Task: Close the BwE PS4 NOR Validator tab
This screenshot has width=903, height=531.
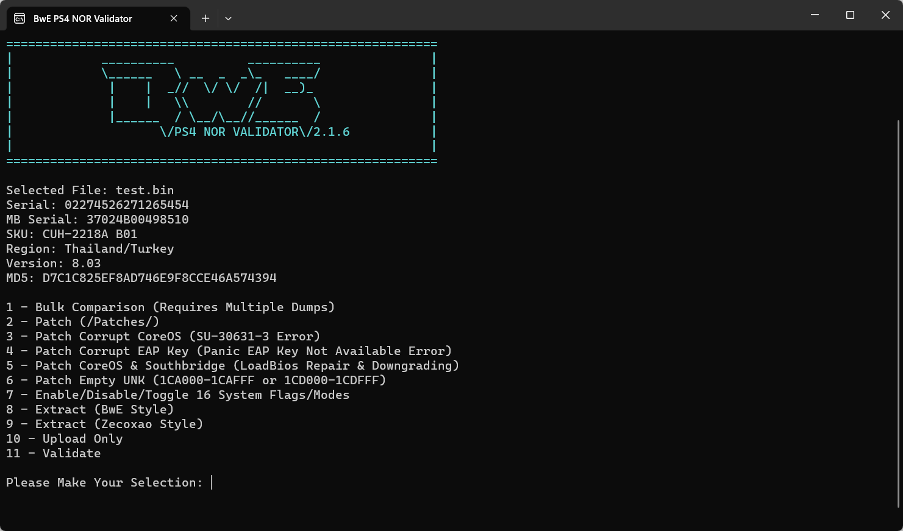Action: (x=174, y=18)
